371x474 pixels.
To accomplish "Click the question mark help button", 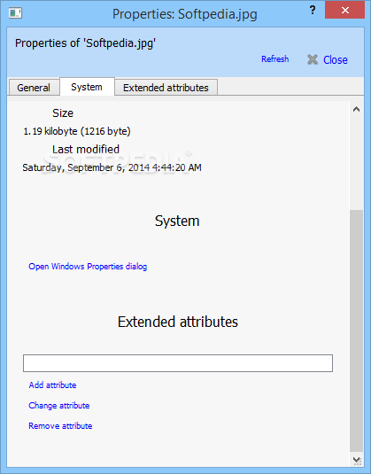I will coord(313,11).
